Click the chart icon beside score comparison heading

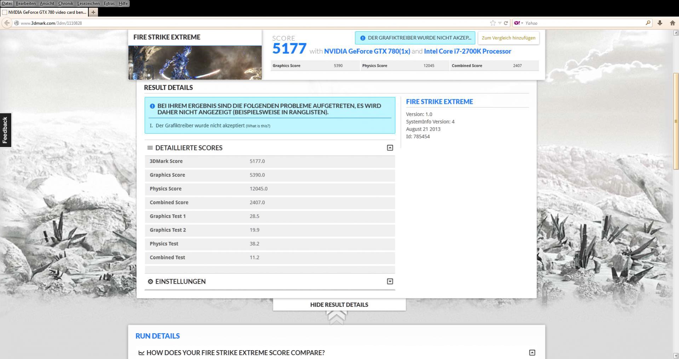click(x=141, y=353)
